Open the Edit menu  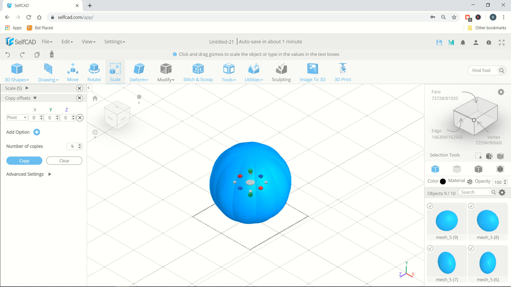pyautogui.click(x=67, y=42)
